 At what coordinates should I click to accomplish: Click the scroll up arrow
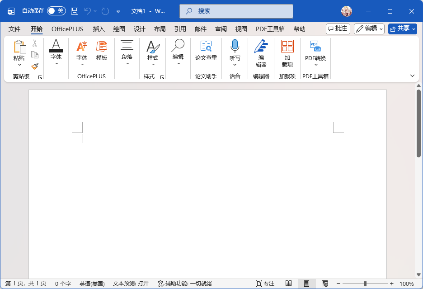pyautogui.click(x=418, y=85)
